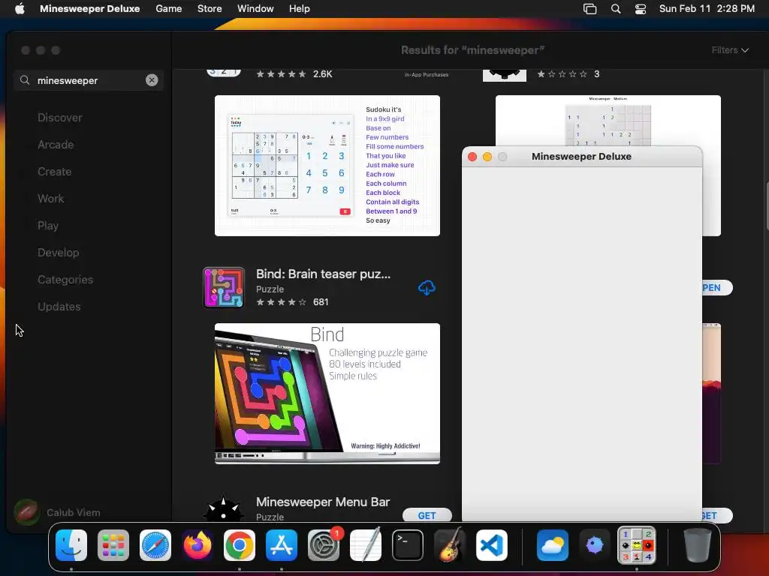Select Create in App Store sidebar

pos(54,172)
